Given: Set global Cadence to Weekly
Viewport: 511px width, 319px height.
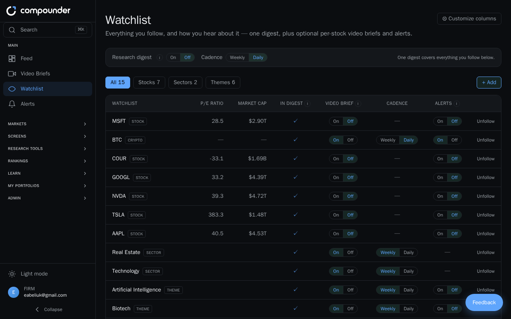Looking at the screenshot, I should [x=237, y=57].
